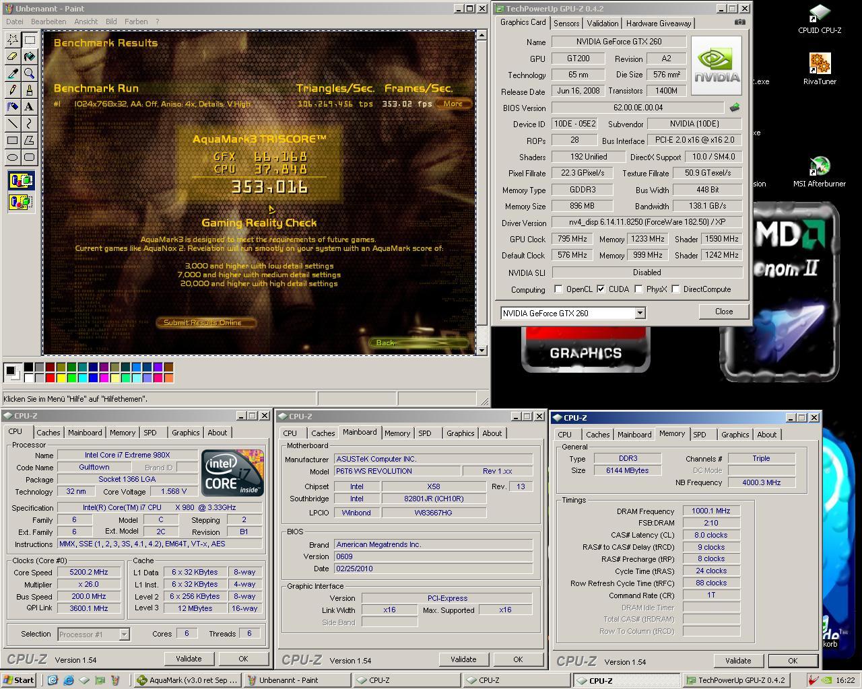
Task: Pick the black color swatch in Paint palette
Action: point(28,367)
